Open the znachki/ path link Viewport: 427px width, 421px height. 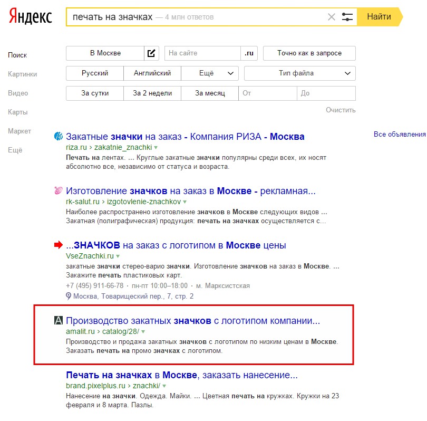point(147,386)
